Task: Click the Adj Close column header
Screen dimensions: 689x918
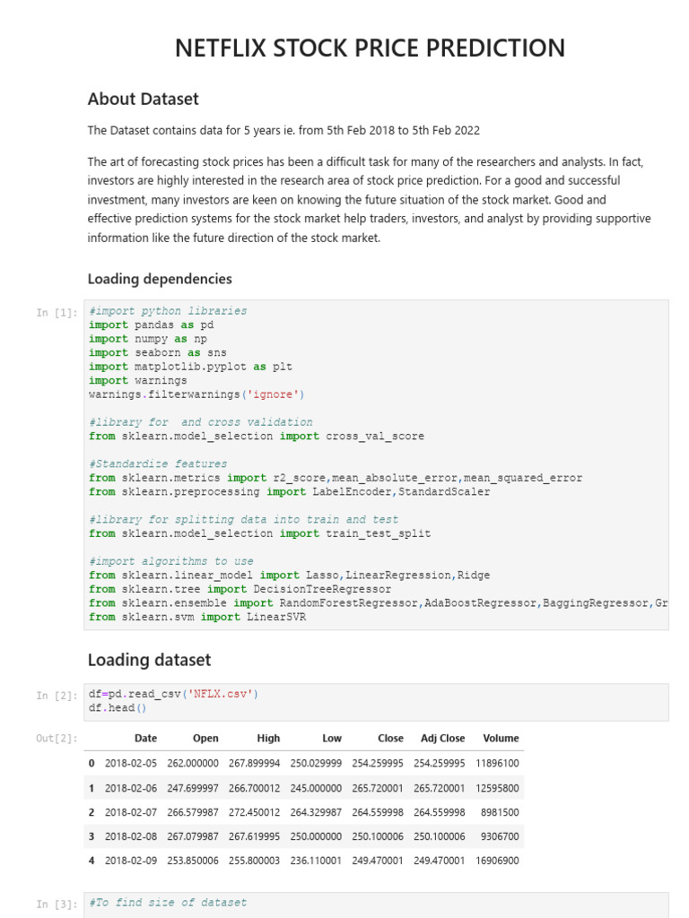Action: click(x=443, y=739)
